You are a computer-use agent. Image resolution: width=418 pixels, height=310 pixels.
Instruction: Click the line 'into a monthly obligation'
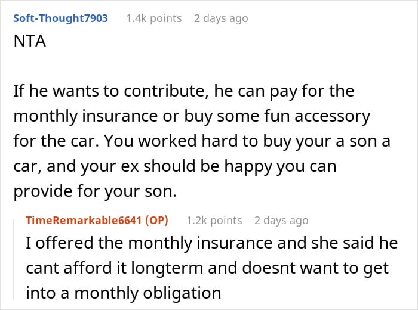point(124,293)
